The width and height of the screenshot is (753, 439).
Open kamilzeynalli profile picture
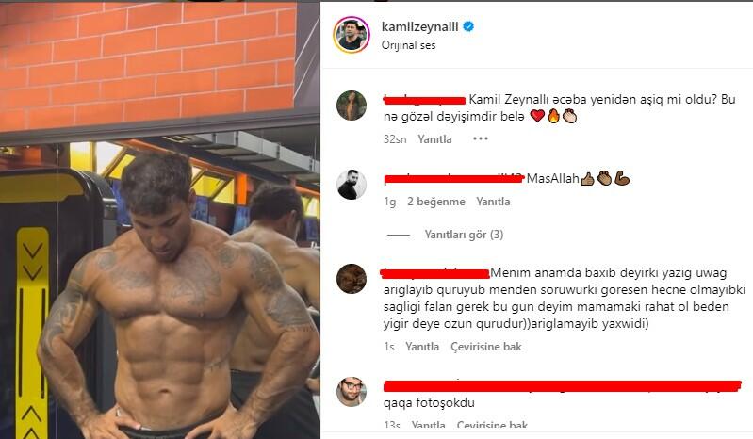pyautogui.click(x=352, y=35)
